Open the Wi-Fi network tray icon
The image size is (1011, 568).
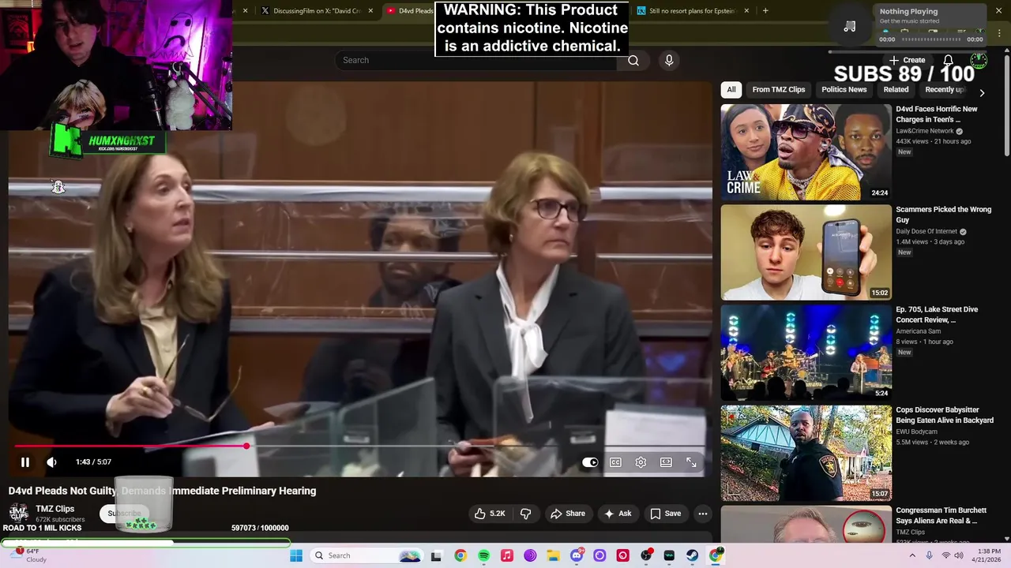pyautogui.click(x=945, y=555)
